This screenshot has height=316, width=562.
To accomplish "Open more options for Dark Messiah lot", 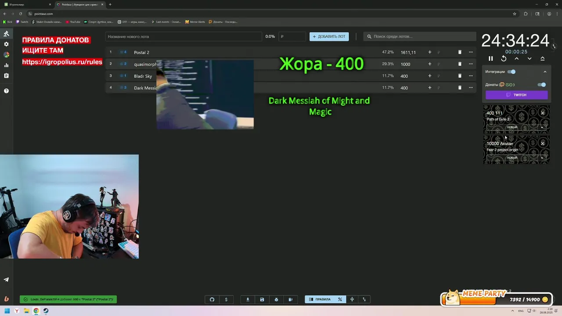I will coord(471,88).
